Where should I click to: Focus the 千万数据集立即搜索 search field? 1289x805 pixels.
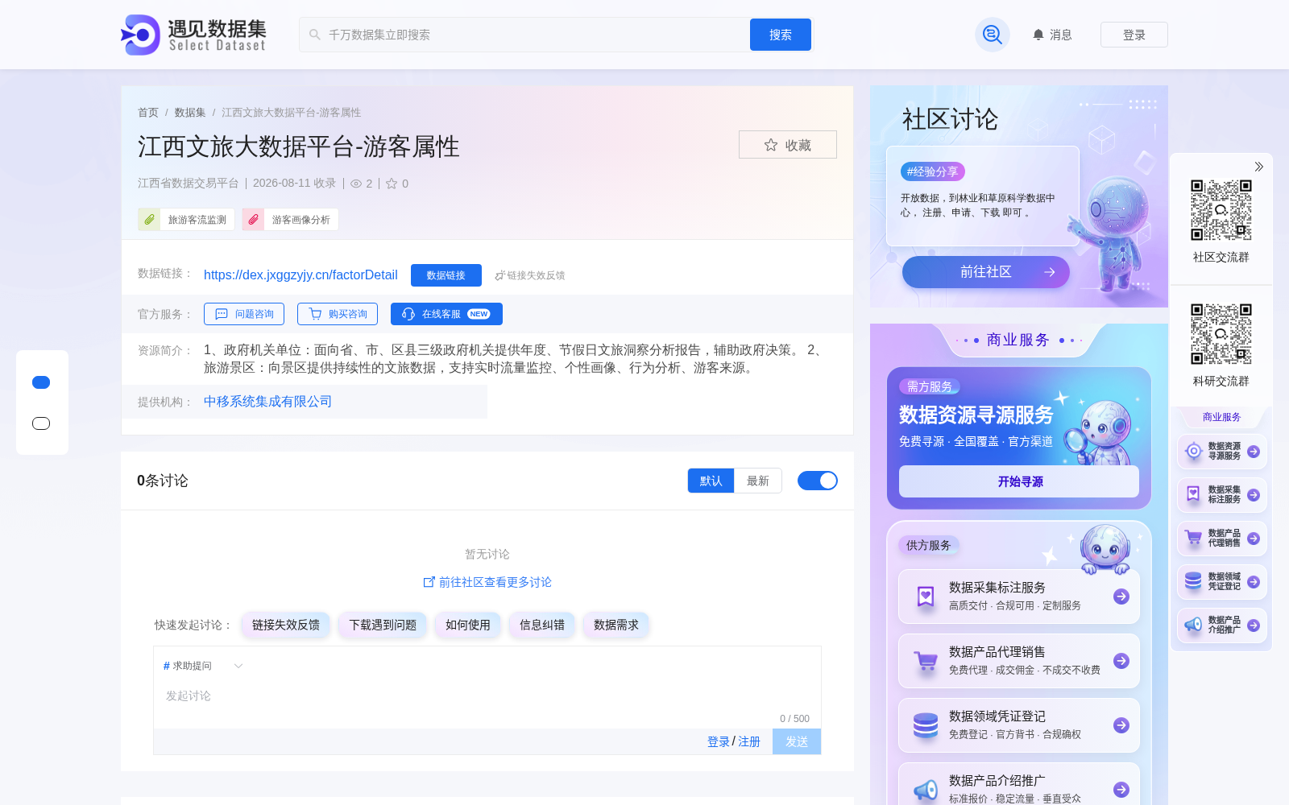[524, 35]
